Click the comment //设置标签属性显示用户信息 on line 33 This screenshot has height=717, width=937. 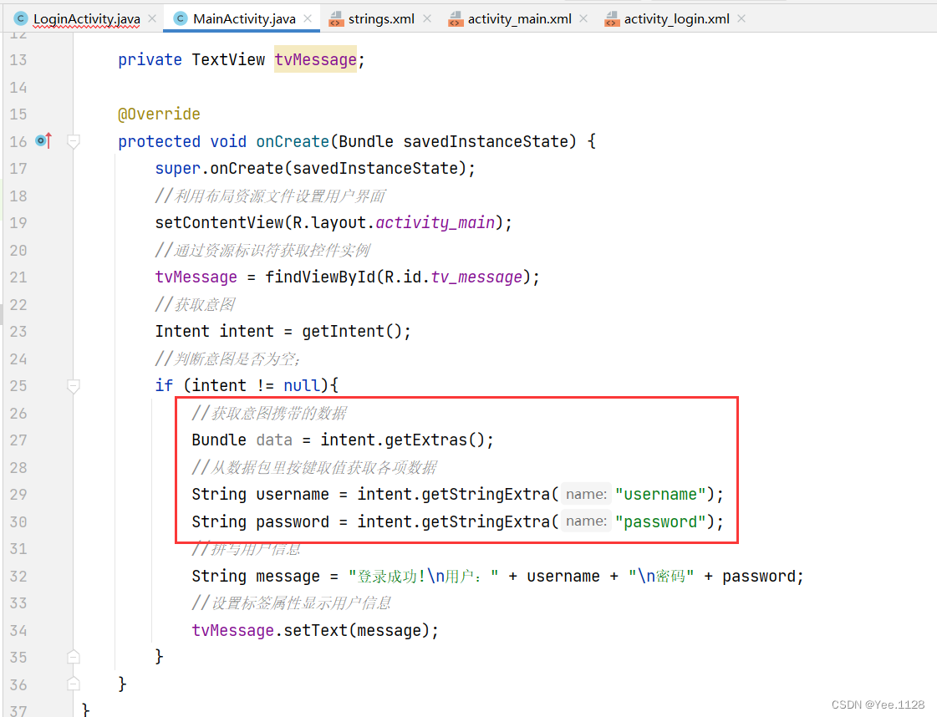click(291, 603)
